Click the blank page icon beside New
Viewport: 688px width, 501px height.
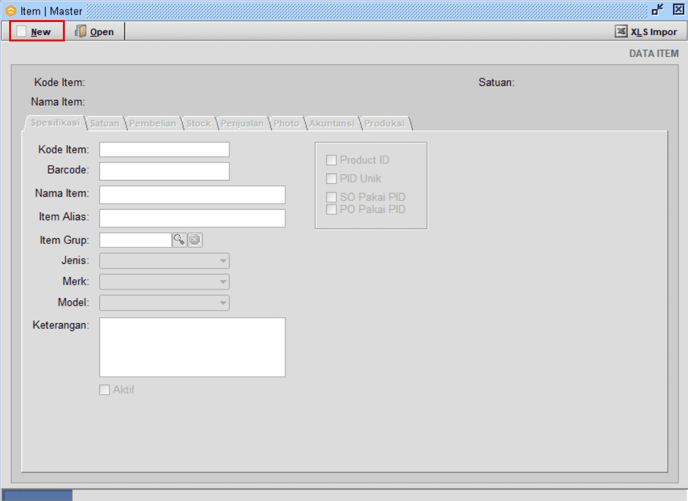pos(21,31)
